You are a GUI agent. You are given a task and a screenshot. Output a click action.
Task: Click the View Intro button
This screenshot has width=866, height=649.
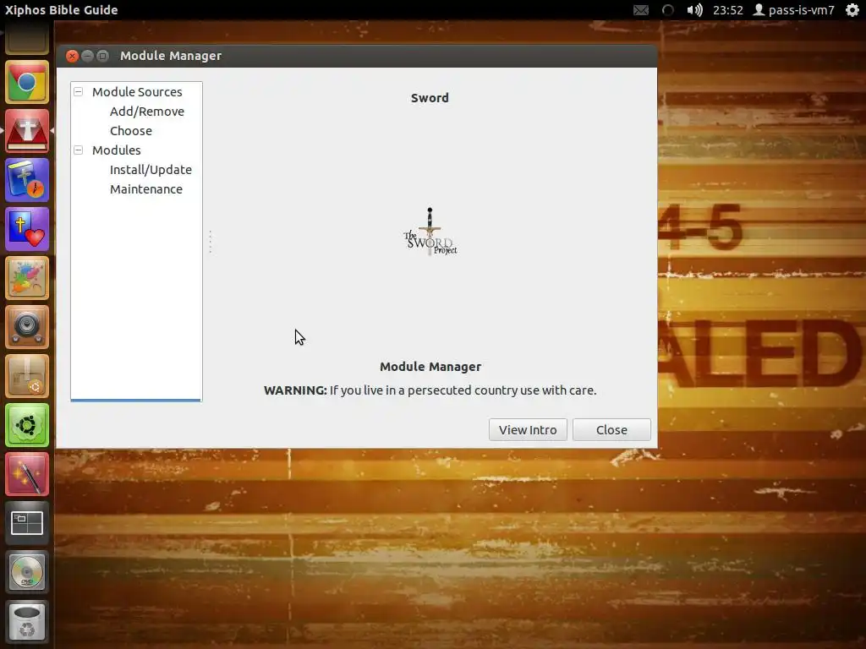pos(528,430)
